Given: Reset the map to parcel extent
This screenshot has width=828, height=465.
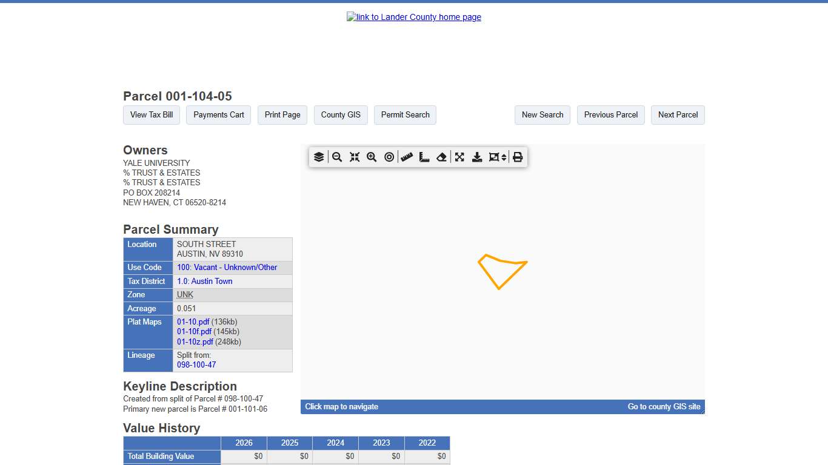Looking at the screenshot, I should click(x=355, y=157).
